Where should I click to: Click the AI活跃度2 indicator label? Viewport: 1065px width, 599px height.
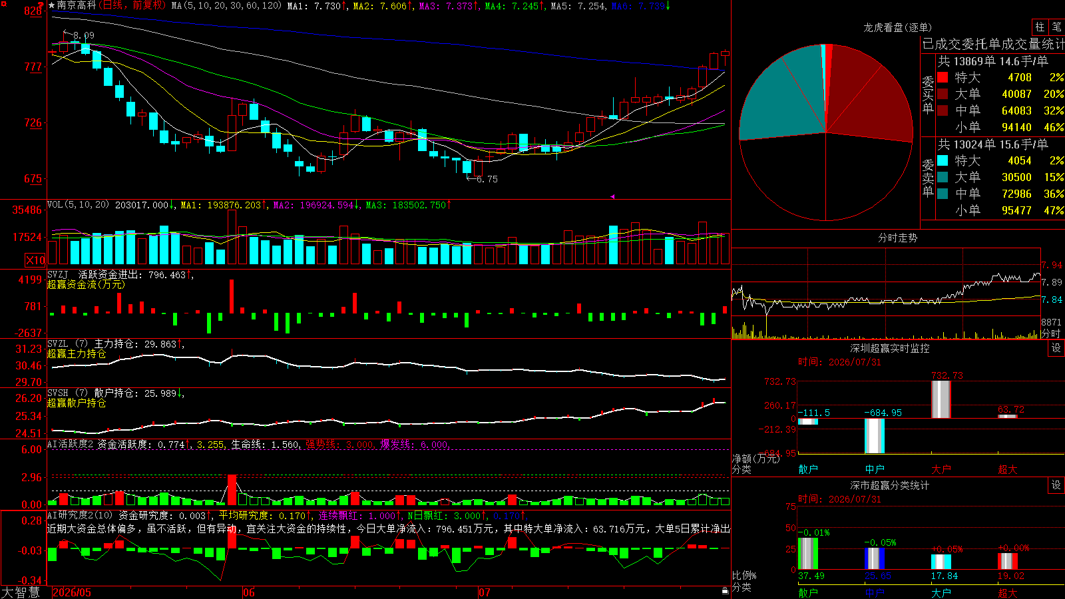(71, 444)
